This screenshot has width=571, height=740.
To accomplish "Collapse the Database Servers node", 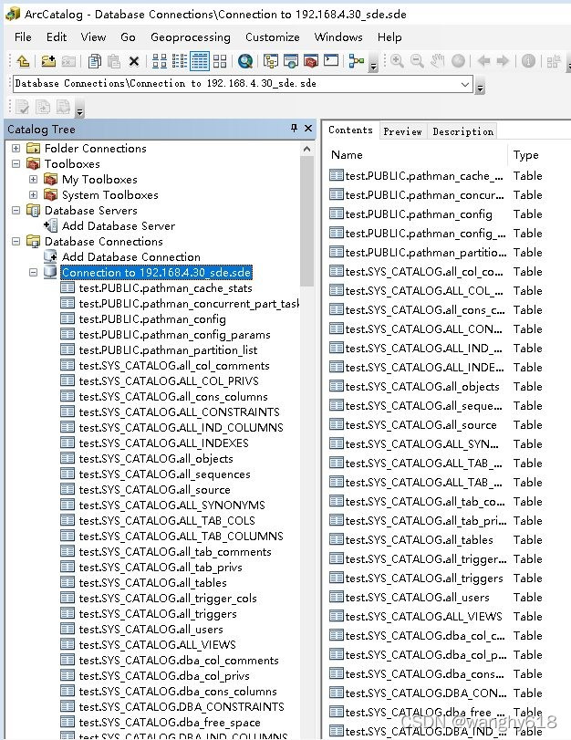I will tap(16, 211).
